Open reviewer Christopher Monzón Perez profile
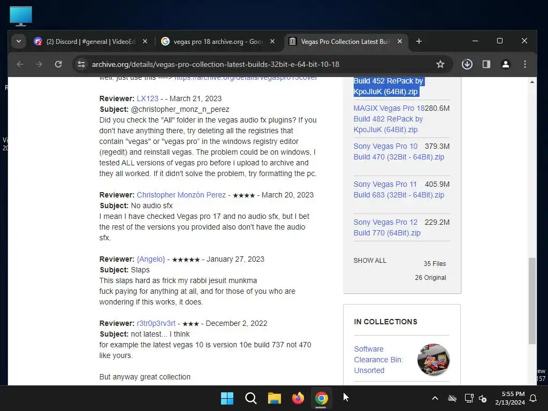The height and width of the screenshot is (411, 548). click(181, 195)
